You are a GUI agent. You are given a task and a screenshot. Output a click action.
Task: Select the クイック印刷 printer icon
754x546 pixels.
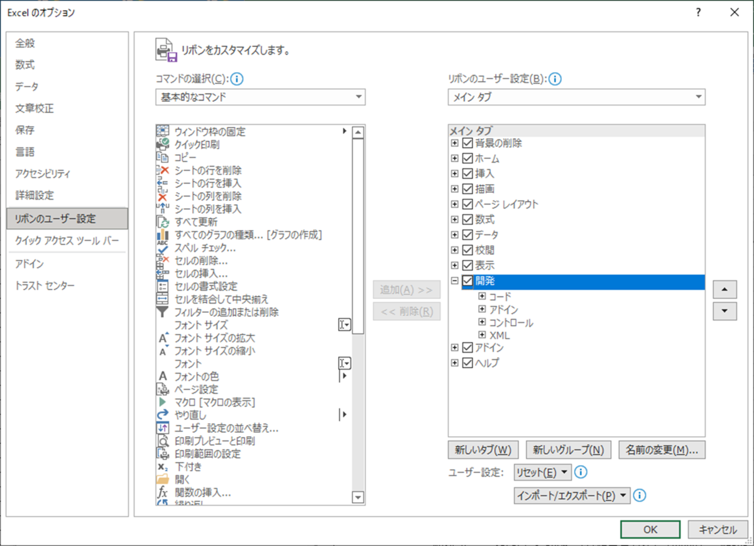(162, 144)
